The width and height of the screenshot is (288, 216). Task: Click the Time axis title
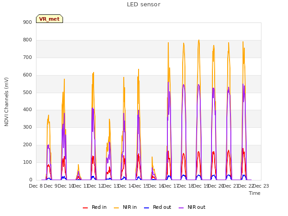point(255,193)
